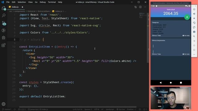Rotate emulator right
The height and width of the screenshot is (111, 198).
194,27
